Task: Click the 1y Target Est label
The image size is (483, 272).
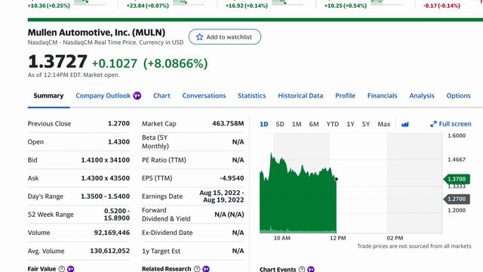Action: tap(161, 251)
